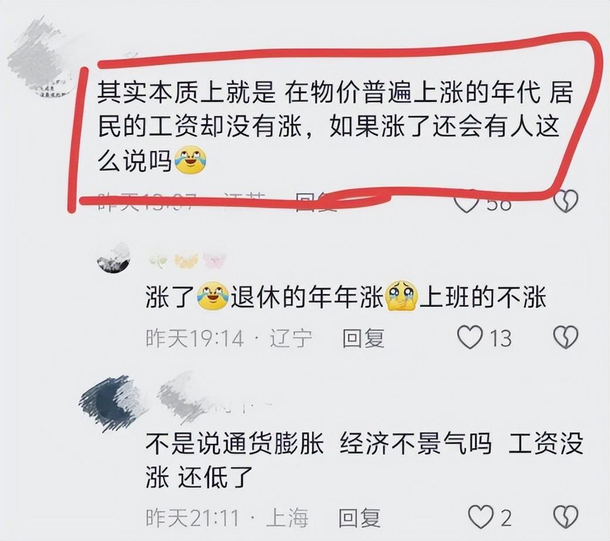The height and width of the screenshot is (541, 610).
Task: Tap broken heart on the 上海 comment
Action: [565, 517]
